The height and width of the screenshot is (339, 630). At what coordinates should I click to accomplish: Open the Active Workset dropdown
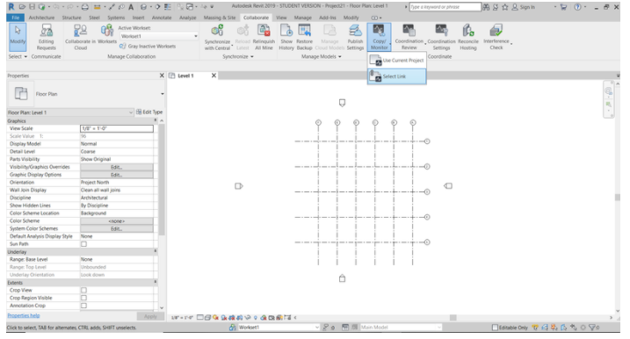click(159, 36)
